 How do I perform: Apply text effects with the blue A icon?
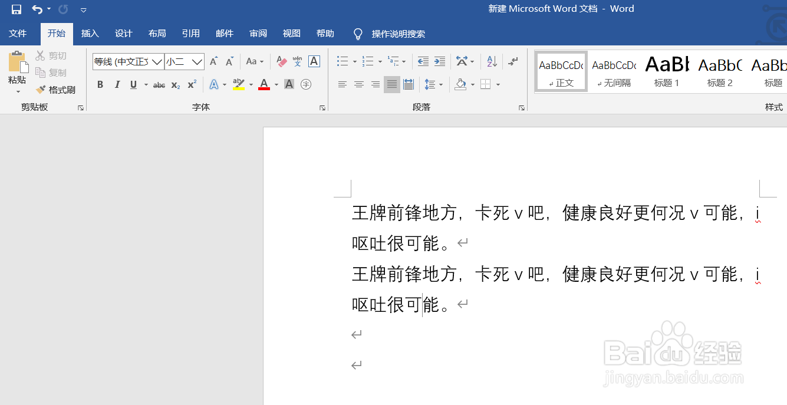[x=213, y=85]
